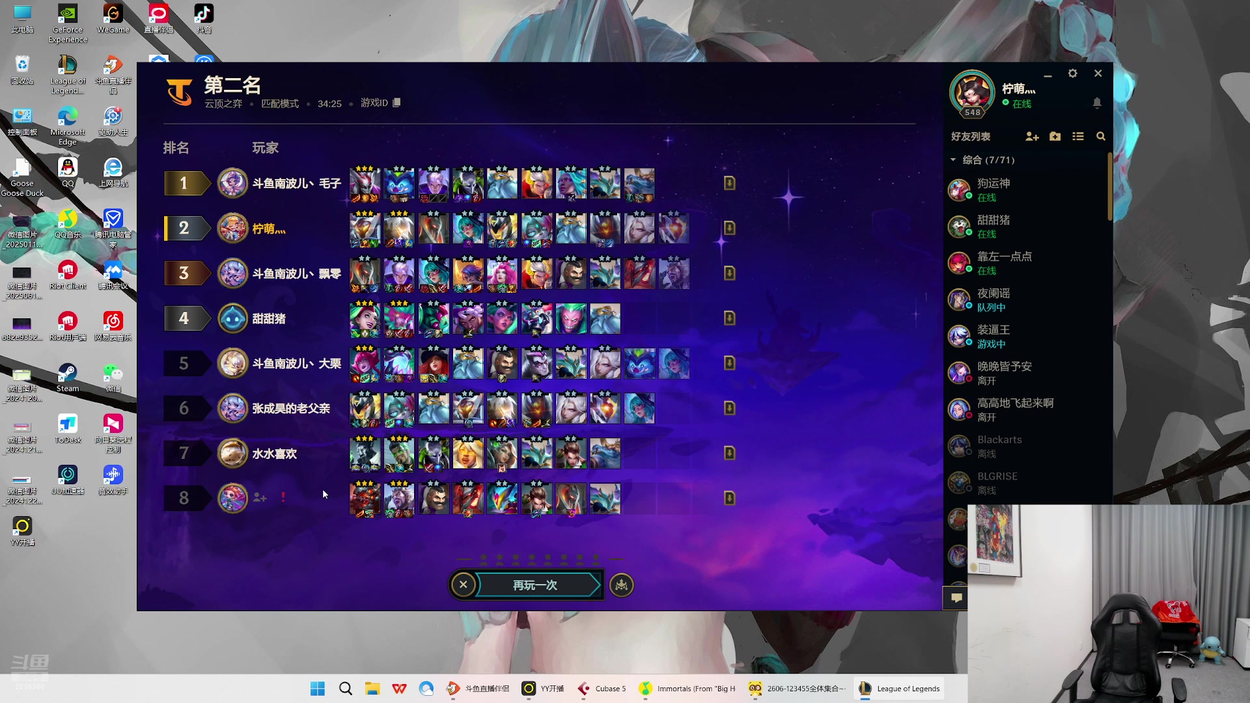
Task: Switch to League of Legends taskbar item
Action: 900,689
